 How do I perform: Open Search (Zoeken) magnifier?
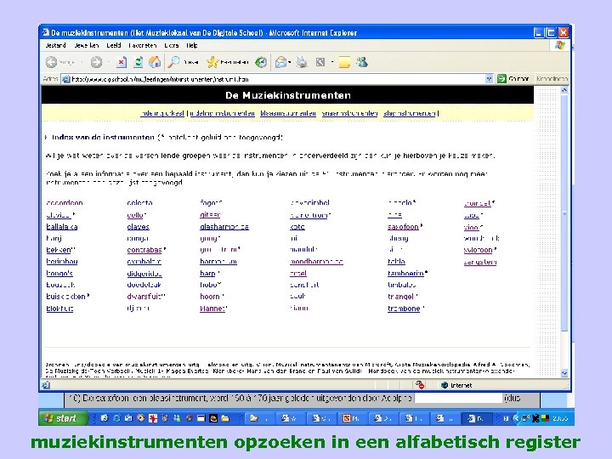(x=183, y=62)
